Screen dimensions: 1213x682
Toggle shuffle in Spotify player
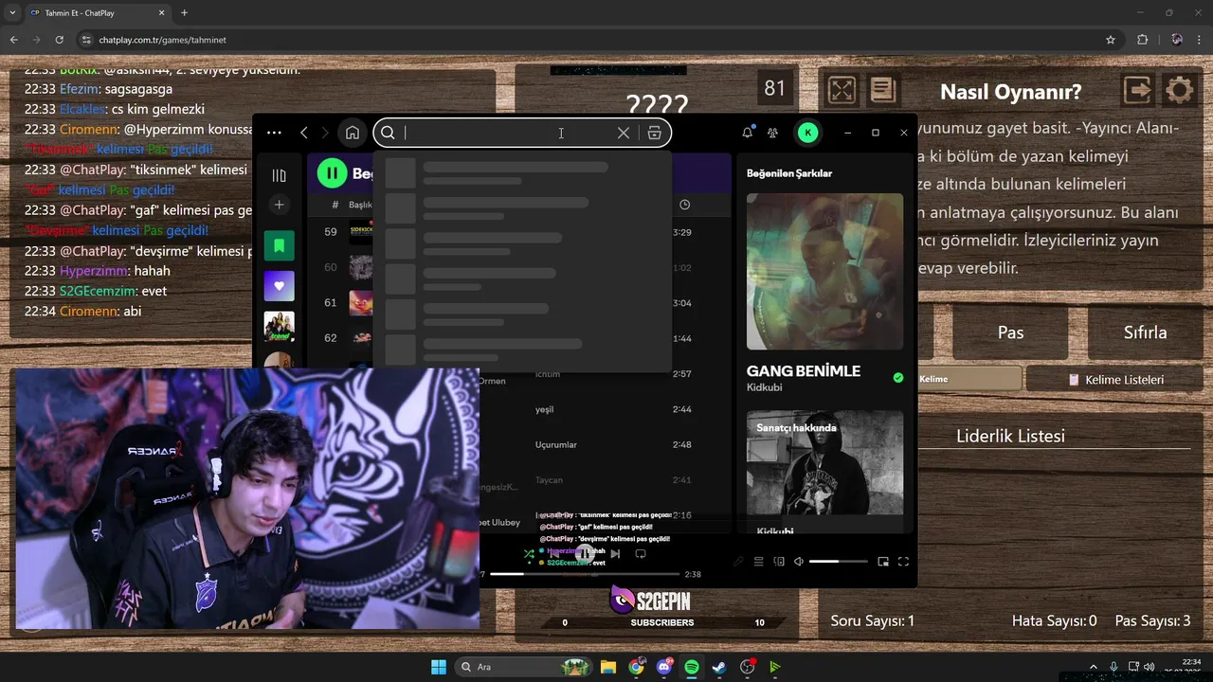point(529,554)
